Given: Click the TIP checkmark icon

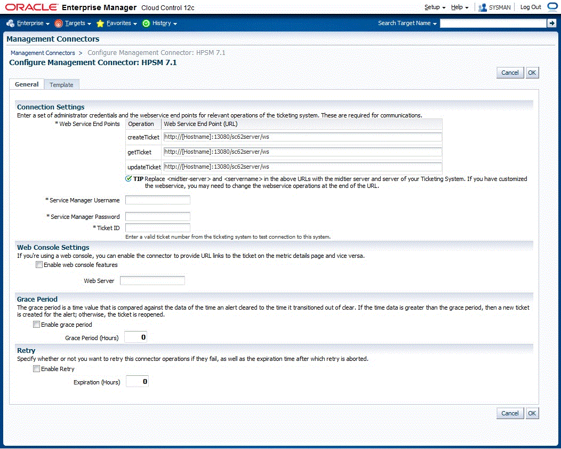Looking at the screenshot, I should pos(129,179).
